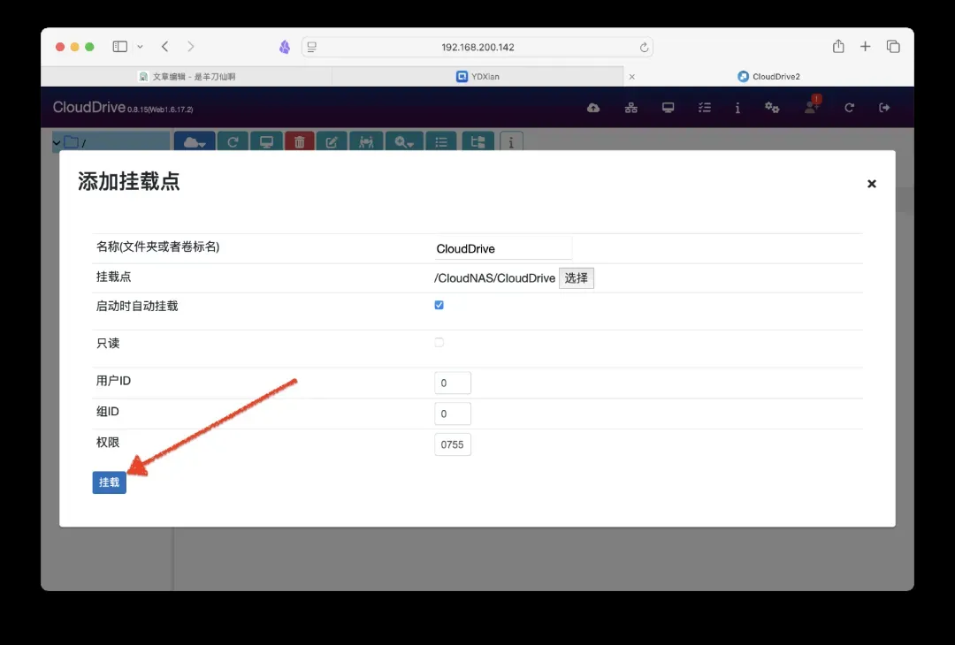Click the blue 挂载 mount button
This screenshot has width=955, height=645.
[109, 482]
